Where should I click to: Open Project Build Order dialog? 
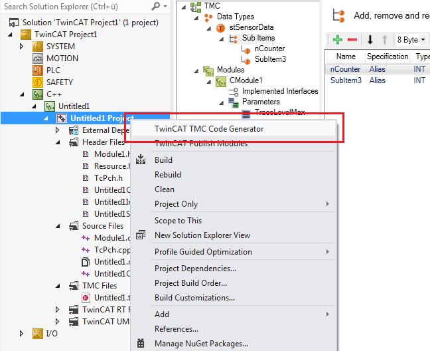233,283
